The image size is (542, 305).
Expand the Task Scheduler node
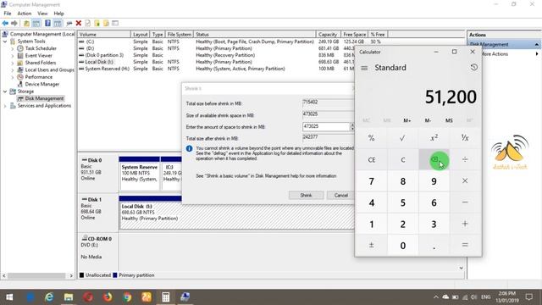pos(13,48)
